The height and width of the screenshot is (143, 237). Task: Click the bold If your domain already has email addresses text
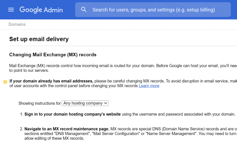(51, 81)
